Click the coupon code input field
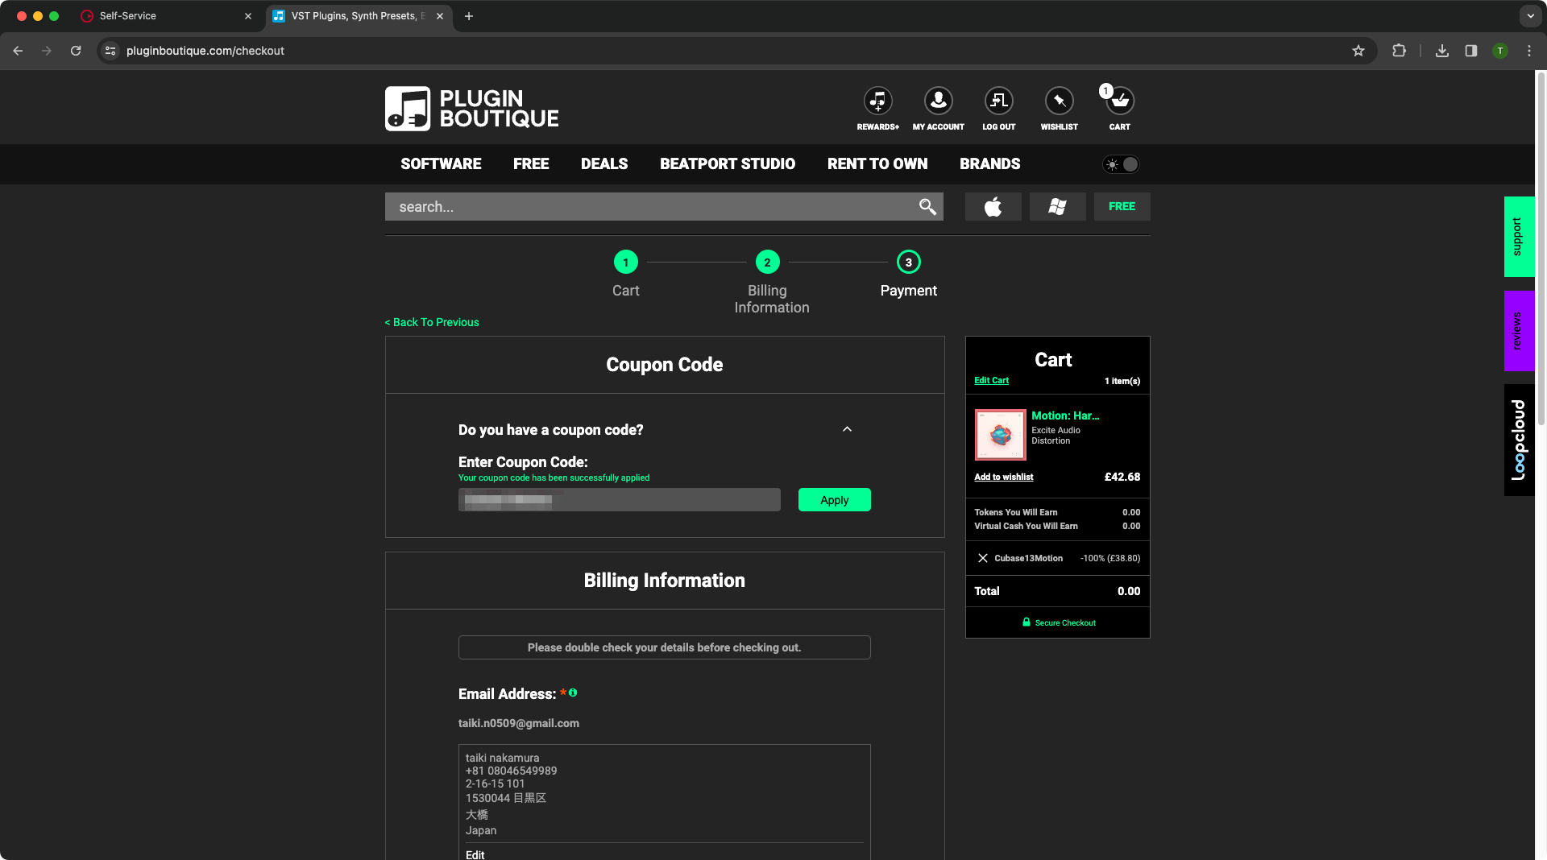 (619, 500)
